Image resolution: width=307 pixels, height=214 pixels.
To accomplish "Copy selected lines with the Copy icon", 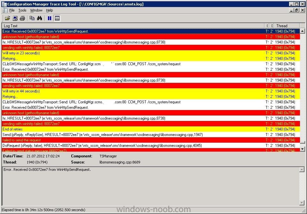I will [32, 18].
